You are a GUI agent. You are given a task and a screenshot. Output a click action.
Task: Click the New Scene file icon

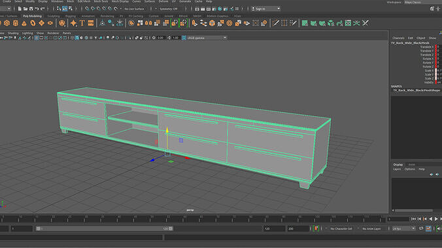point(20,8)
